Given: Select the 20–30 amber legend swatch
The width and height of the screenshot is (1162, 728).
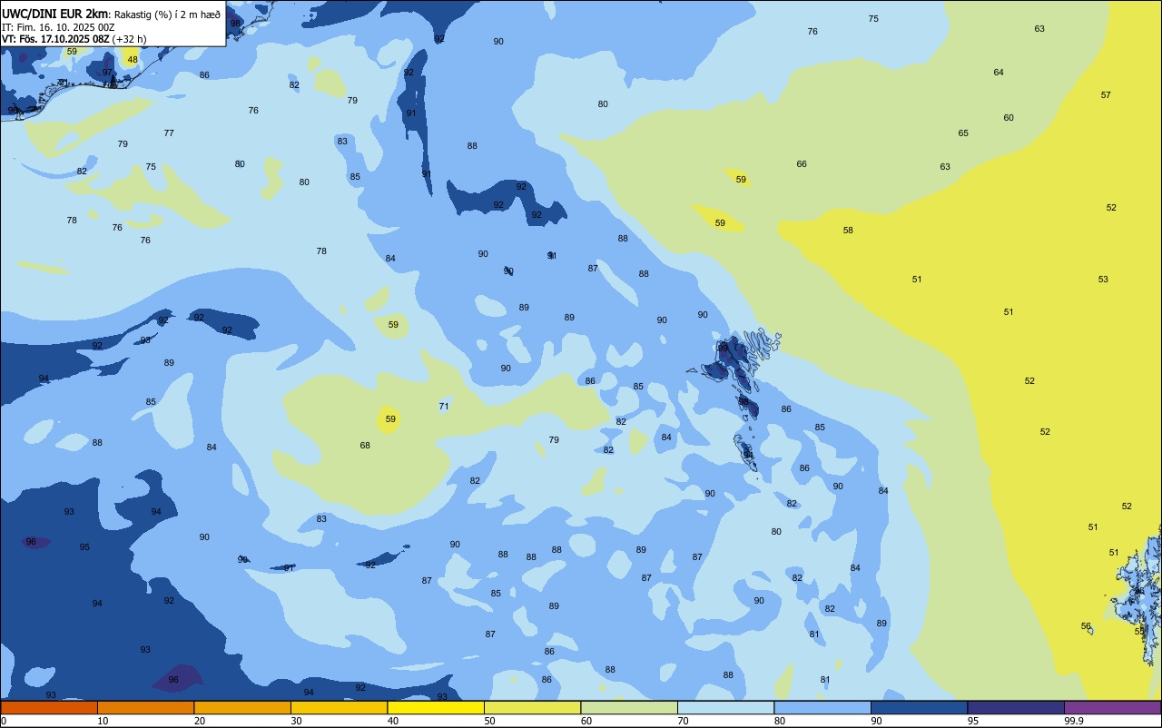Looking at the screenshot, I should coord(242,707).
